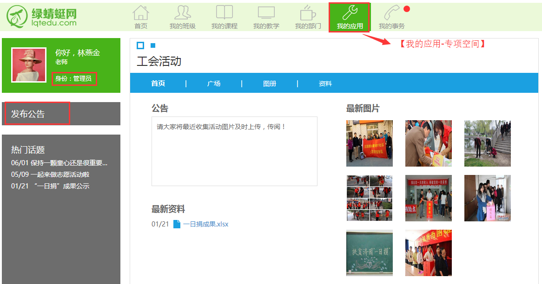542x284 pixels.
Task: Open the photo of man at donation box
Action: [x=429, y=143]
